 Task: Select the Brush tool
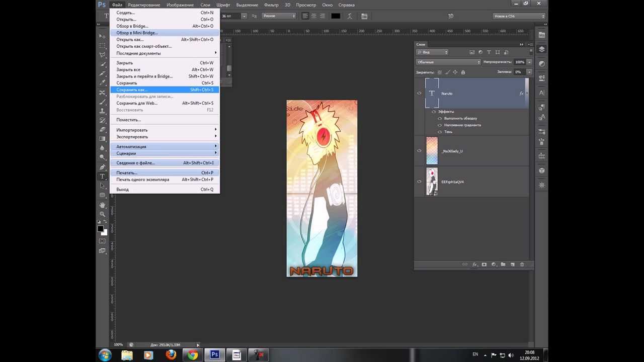(103, 102)
